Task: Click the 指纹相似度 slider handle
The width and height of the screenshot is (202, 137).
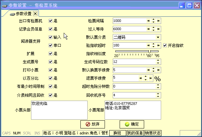Action: 149,51
